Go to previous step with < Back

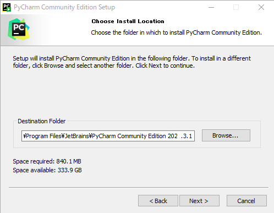158,201
